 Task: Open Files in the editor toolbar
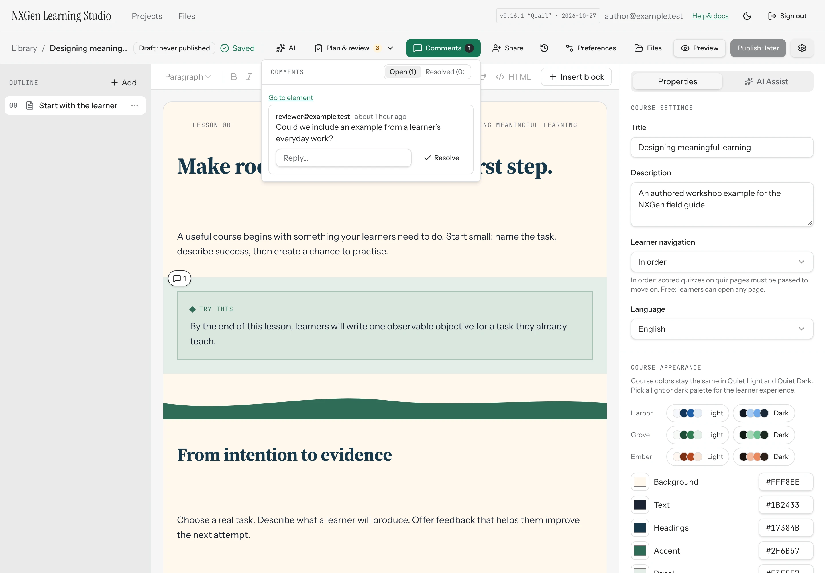pos(648,48)
